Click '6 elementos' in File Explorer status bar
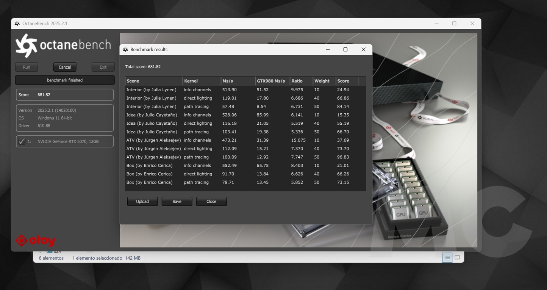The height and width of the screenshot is (290, 547). coord(51,258)
